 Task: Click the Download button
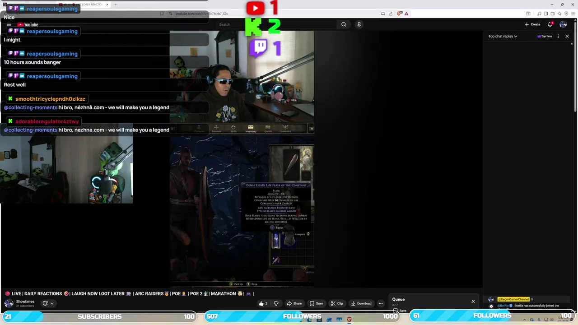click(x=362, y=303)
